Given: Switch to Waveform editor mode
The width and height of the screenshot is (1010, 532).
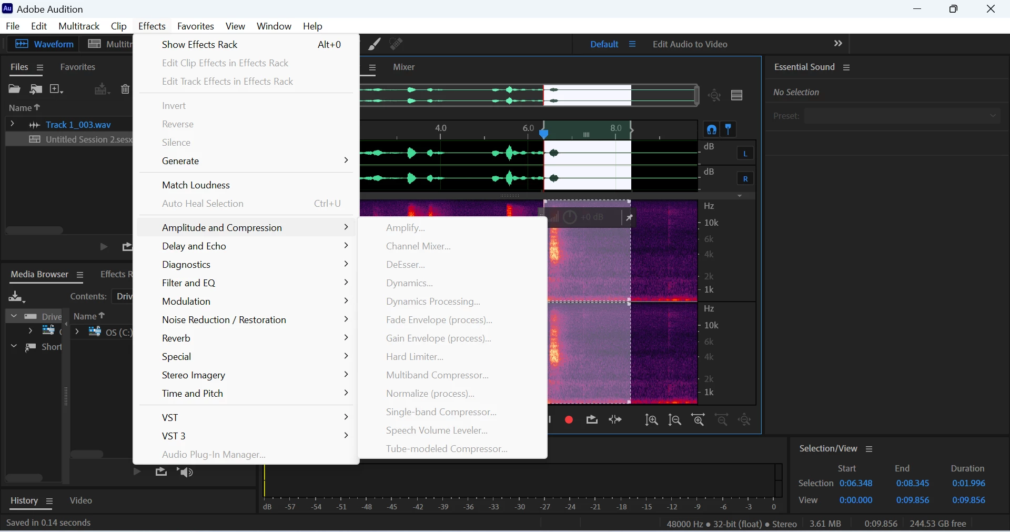Looking at the screenshot, I should (44, 45).
